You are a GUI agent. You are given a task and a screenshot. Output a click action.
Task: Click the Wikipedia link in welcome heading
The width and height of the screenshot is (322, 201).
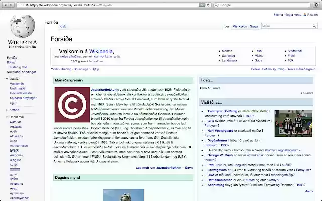coord(101,51)
